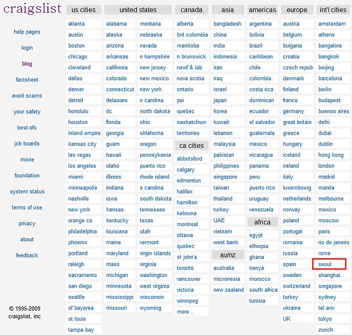
Task: Open the new zealand link
Action: pyautogui.click(x=228, y=290)
